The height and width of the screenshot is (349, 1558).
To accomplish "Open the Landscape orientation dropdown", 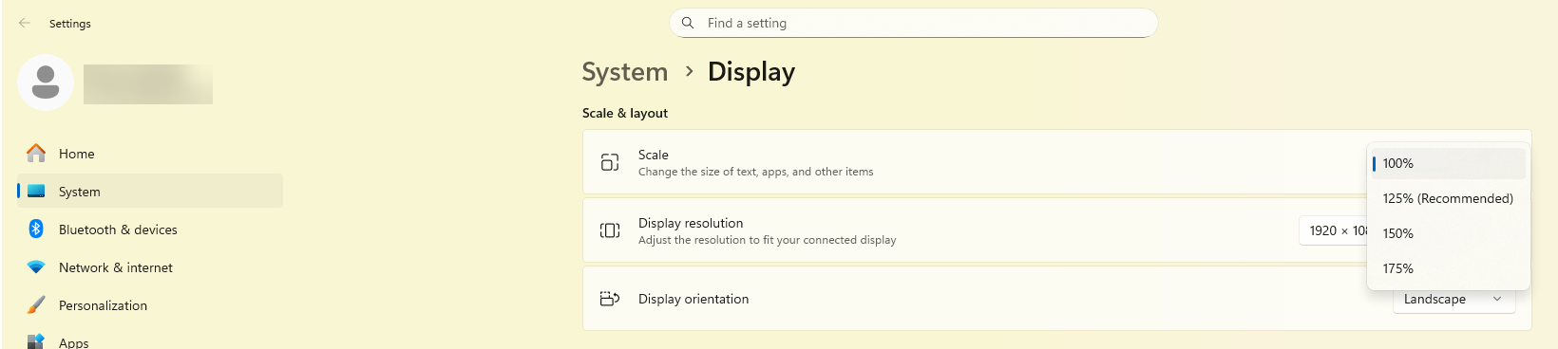I will coord(1453,300).
